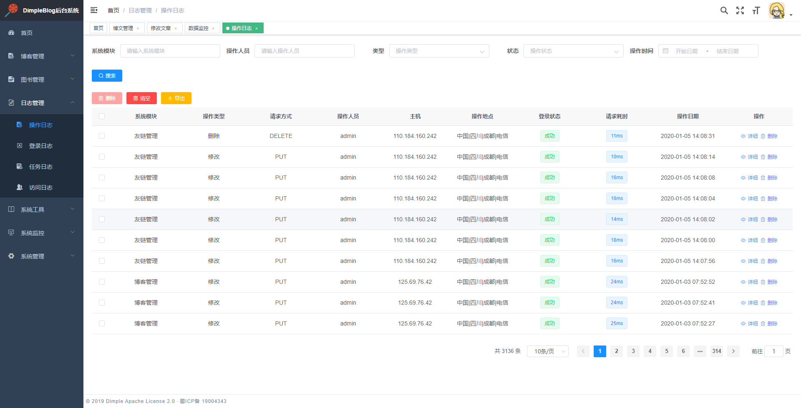Image resolution: width=801 pixels, height=408 pixels.
Task: Close the 数据监控 tab
Action: [213, 28]
